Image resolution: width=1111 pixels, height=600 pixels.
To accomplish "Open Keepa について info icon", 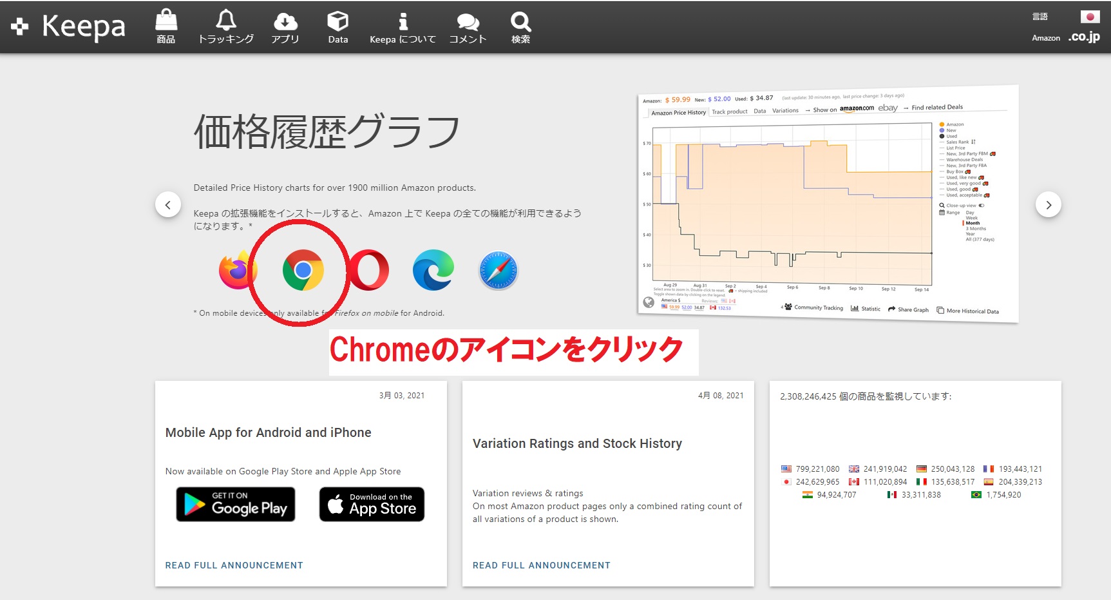I will point(403,26).
